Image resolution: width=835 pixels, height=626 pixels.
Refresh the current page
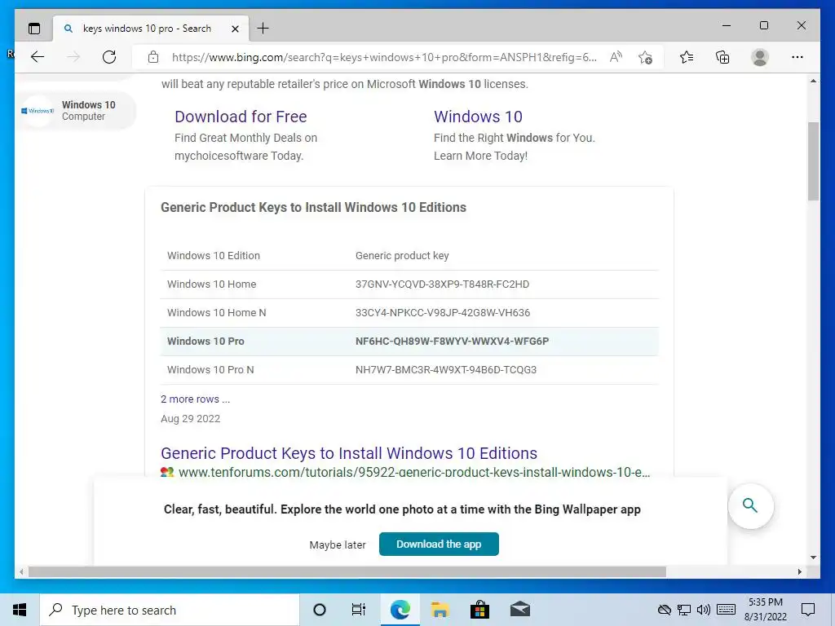(109, 57)
